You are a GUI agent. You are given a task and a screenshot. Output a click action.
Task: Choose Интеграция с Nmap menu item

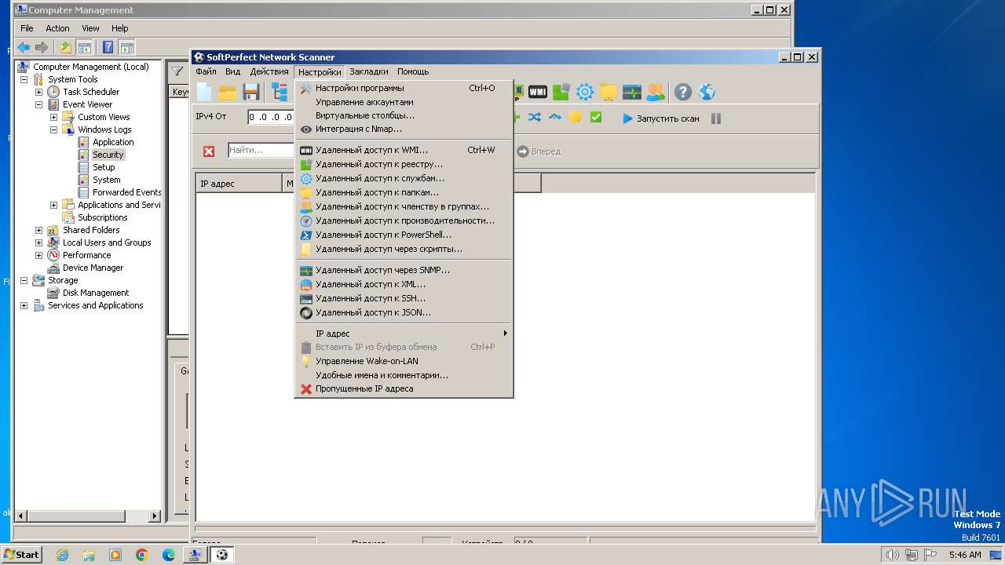tap(404, 129)
